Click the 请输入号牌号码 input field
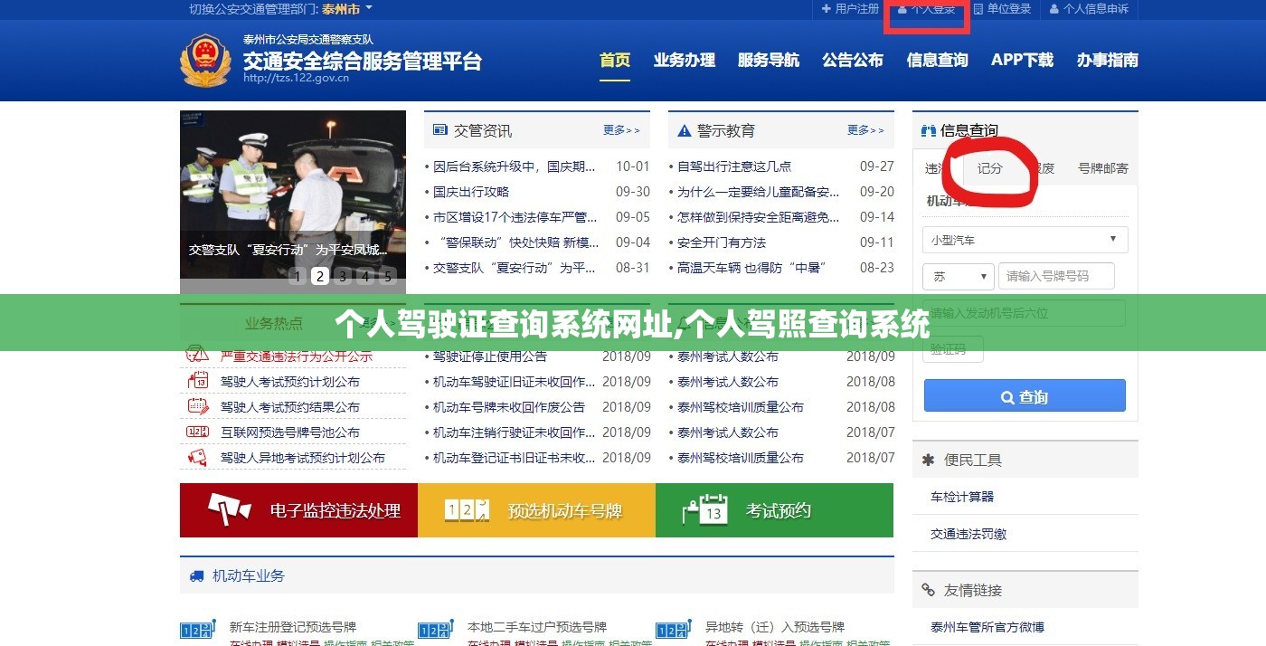 pyautogui.click(x=1056, y=276)
